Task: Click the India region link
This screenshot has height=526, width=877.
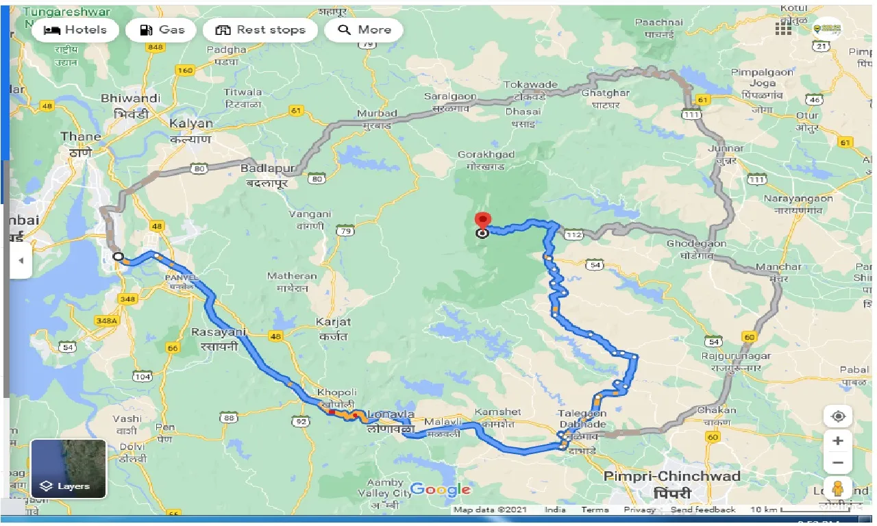Action: [556, 510]
